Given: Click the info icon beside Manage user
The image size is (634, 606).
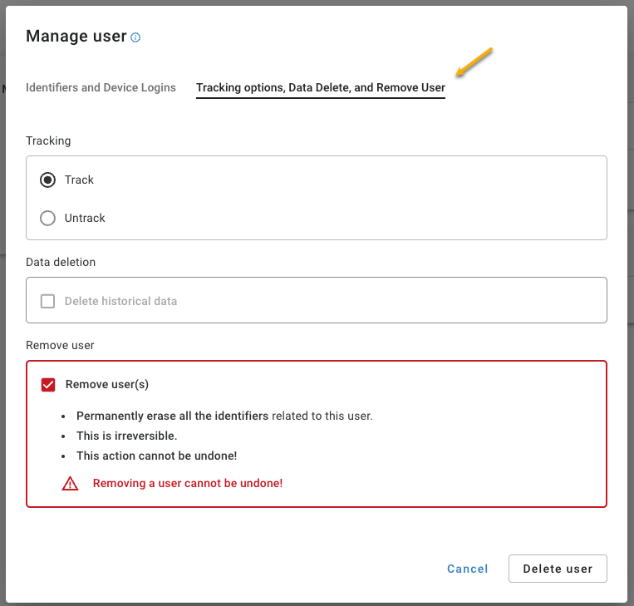Looking at the screenshot, I should (135, 37).
